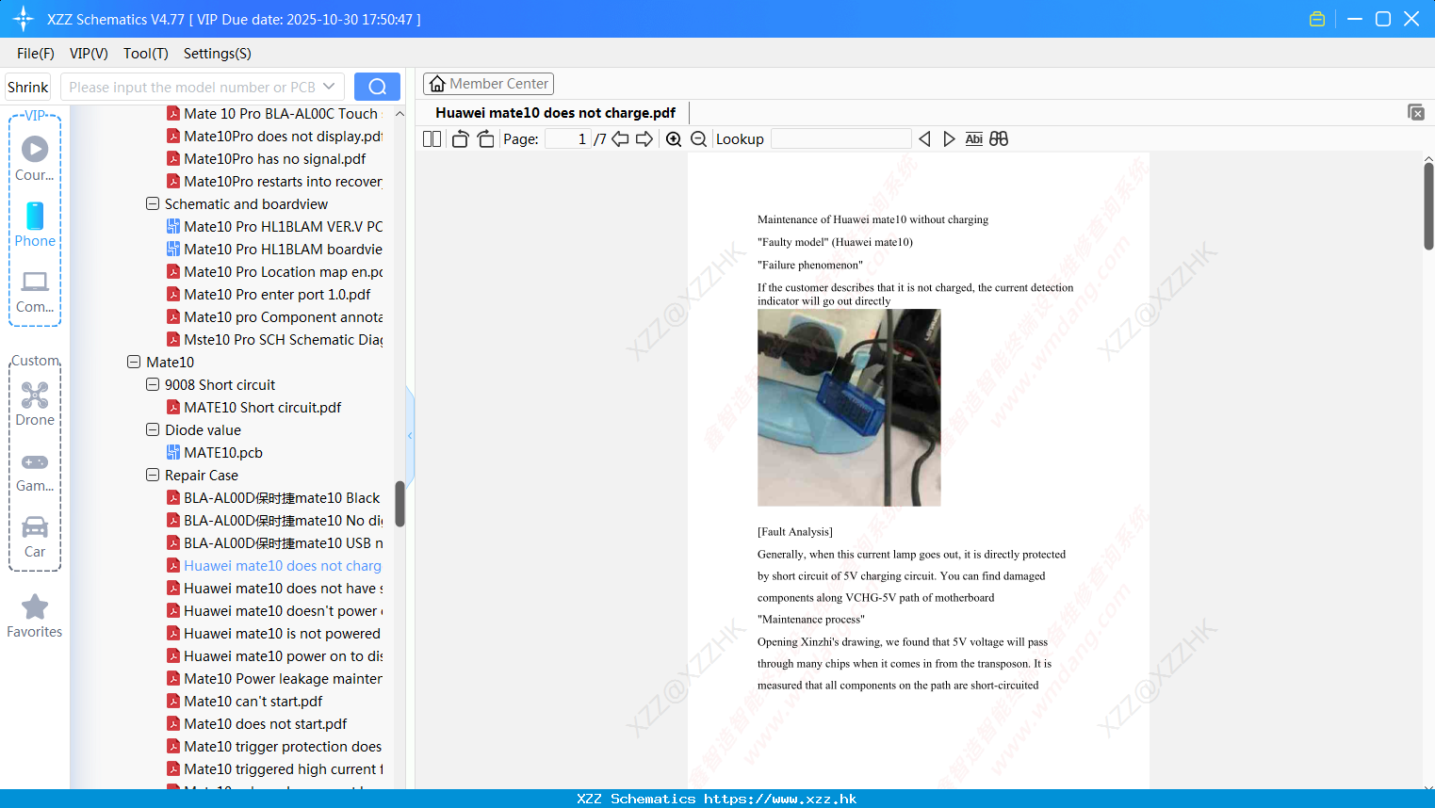The height and width of the screenshot is (808, 1435).
Task: Click the title bar toolbox icon
Action: [x=1317, y=19]
